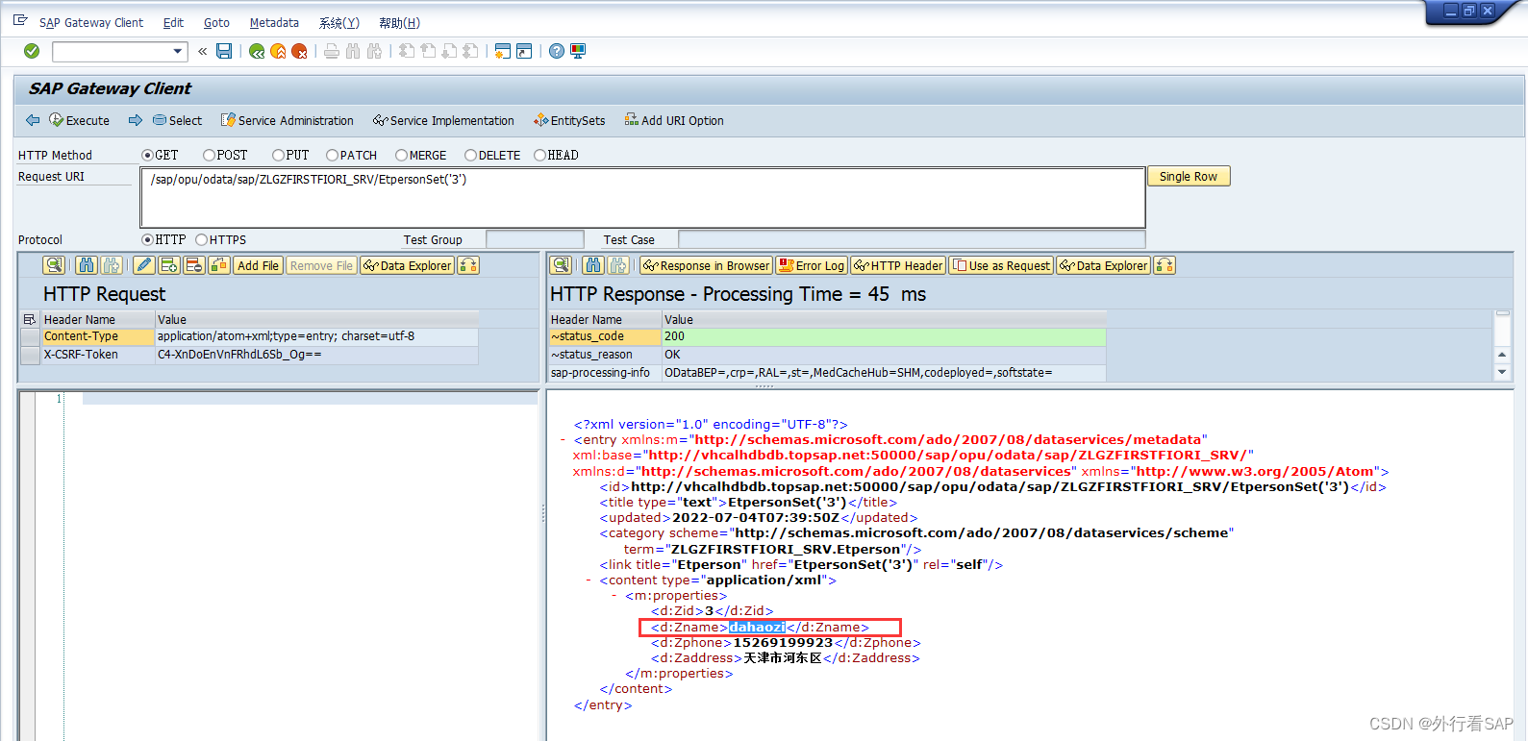
Task: Select the POST HTTP method
Action: pyautogui.click(x=209, y=155)
